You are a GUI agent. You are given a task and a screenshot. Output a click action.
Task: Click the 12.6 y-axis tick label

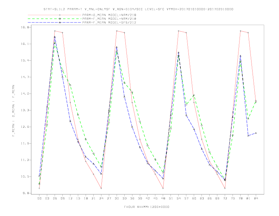pyautogui.click(x=25, y=127)
